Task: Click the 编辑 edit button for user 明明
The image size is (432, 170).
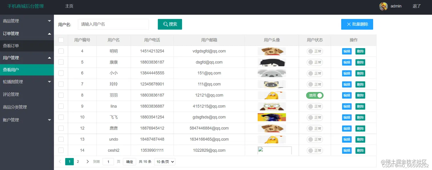Action: point(347,51)
